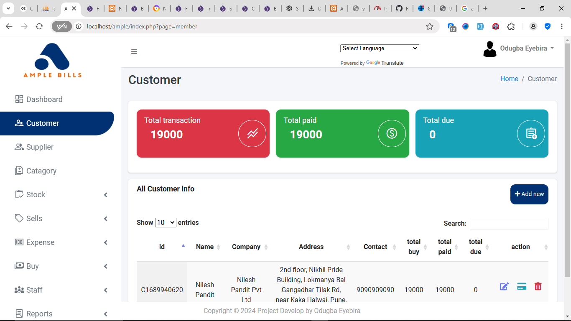Follow the Home breadcrumb link
Image resolution: width=571 pixels, height=321 pixels.
(509, 79)
